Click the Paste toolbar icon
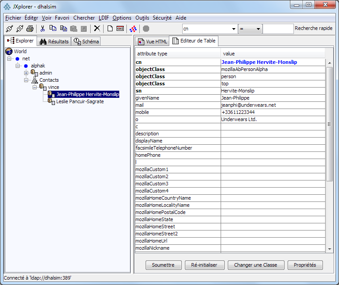The image size is (339, 285). 74,29
